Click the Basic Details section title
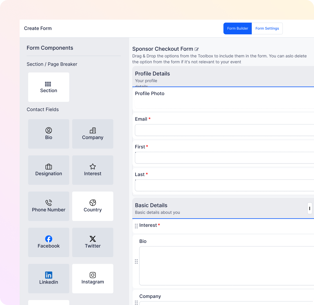 151,205
